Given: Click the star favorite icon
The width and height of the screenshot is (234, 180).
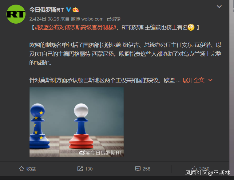Looking at the screenshot, I should point(22,169).
